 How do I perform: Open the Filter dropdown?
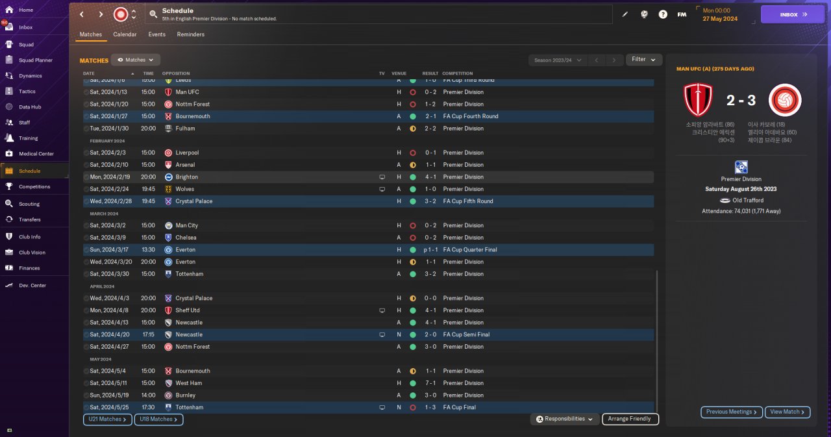(x=644, y=60)
